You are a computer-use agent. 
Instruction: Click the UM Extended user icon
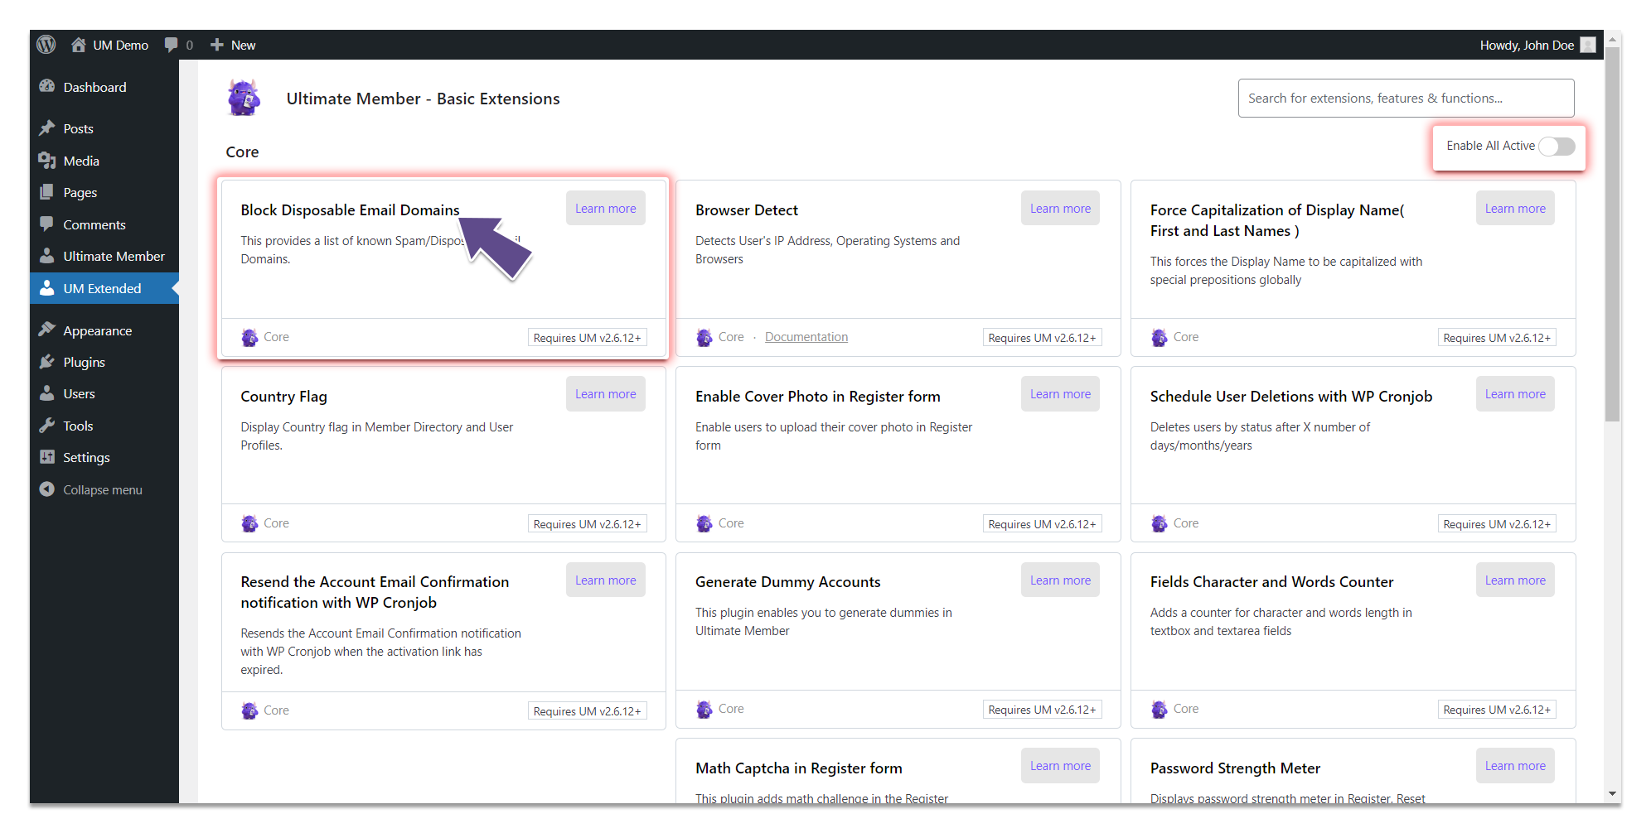pos(47,288)
